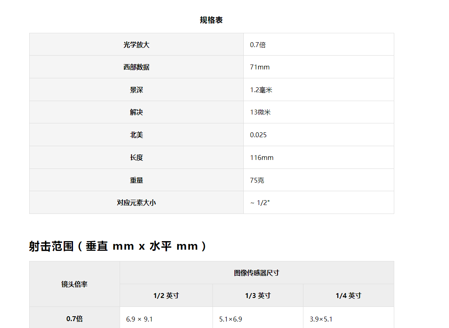Viewport: 449px width, 328px height.
Task: Click the 13微米 resolution value
Action: pos(260,112)
